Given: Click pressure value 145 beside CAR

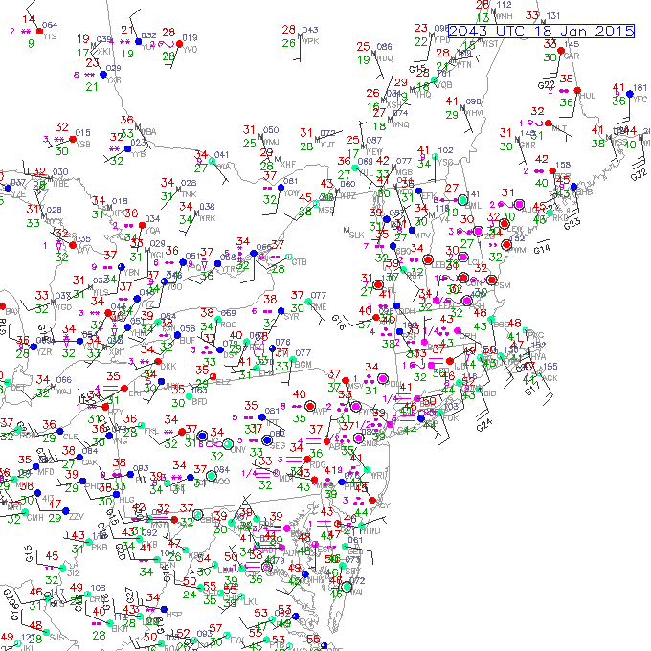Looking at the screenshot, I should click(572, 44).
